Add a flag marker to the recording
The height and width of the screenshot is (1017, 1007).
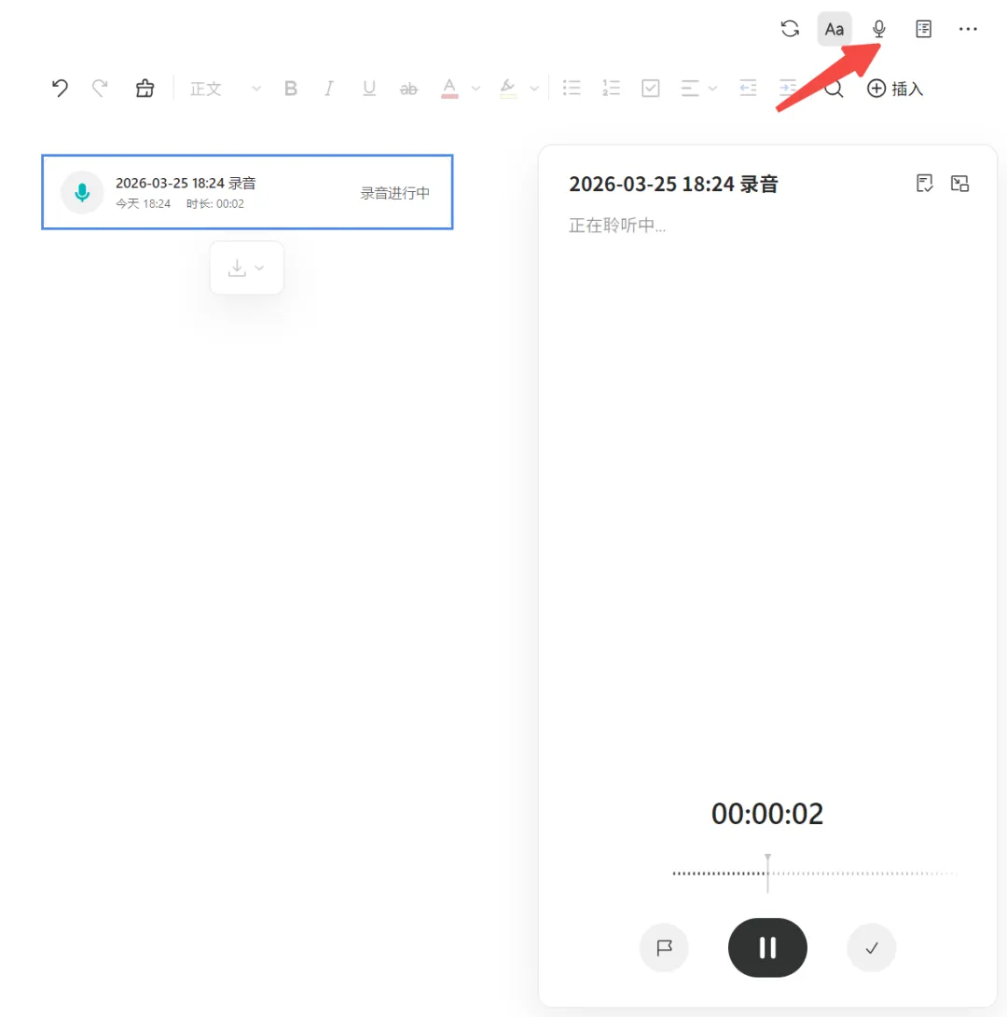664,948
